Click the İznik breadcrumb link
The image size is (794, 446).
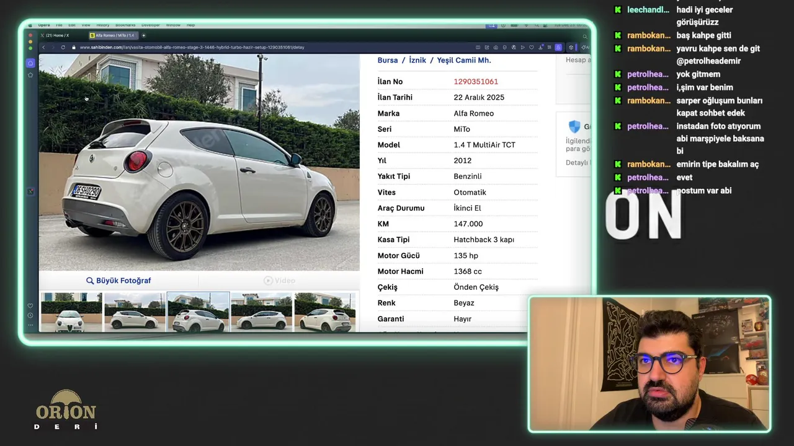click(x=417, y=60)
